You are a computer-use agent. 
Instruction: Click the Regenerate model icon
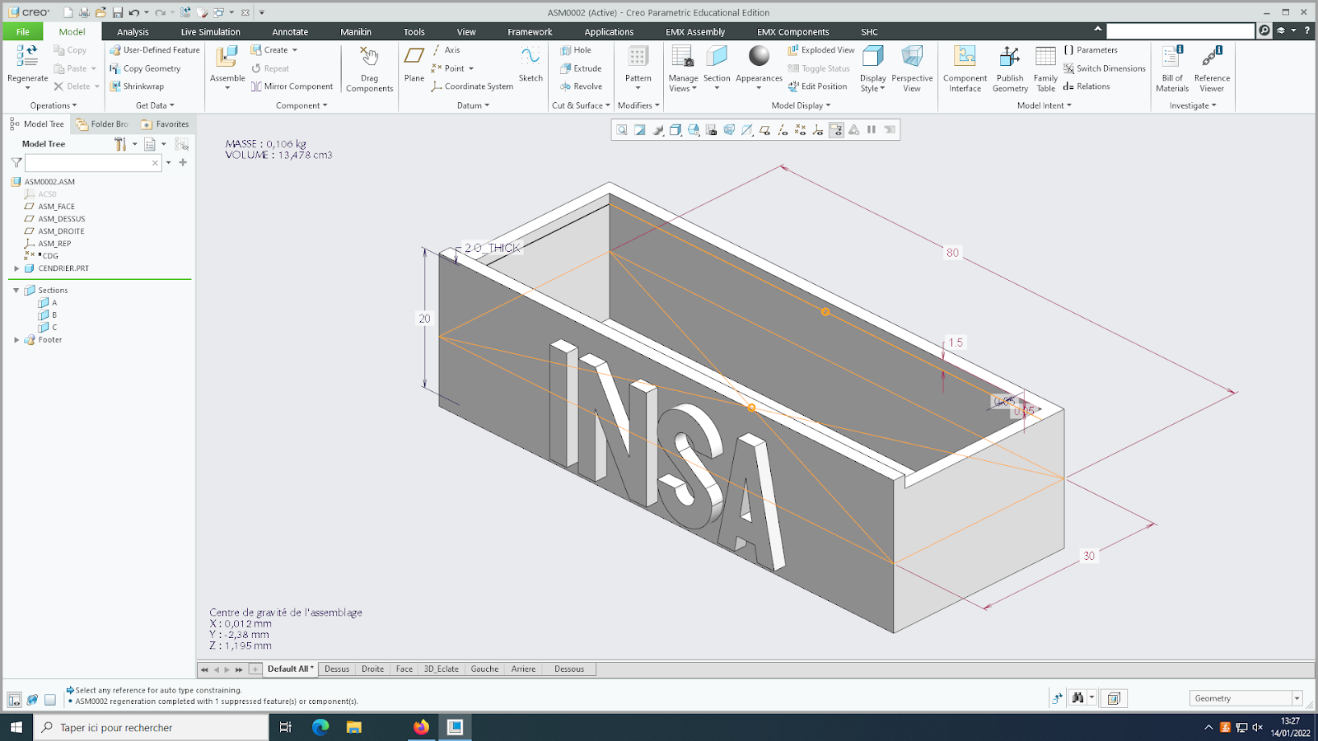click(x=27, y=57)
